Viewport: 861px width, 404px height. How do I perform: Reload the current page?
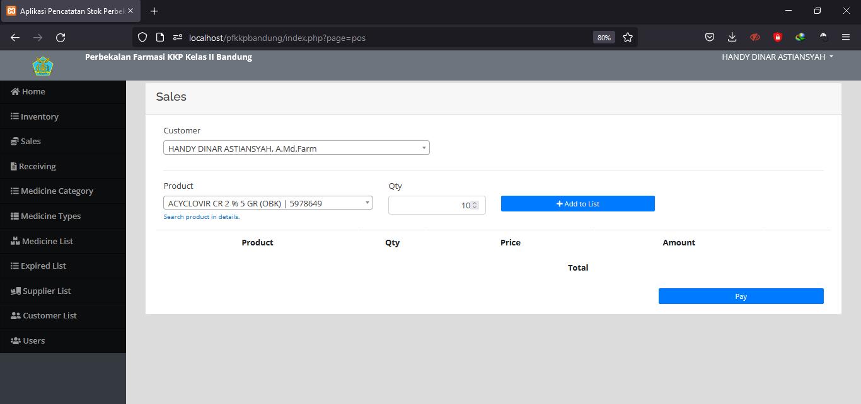61,37
